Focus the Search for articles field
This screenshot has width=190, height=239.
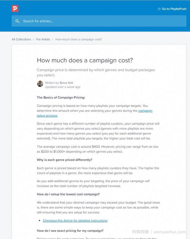click(99, 21)
